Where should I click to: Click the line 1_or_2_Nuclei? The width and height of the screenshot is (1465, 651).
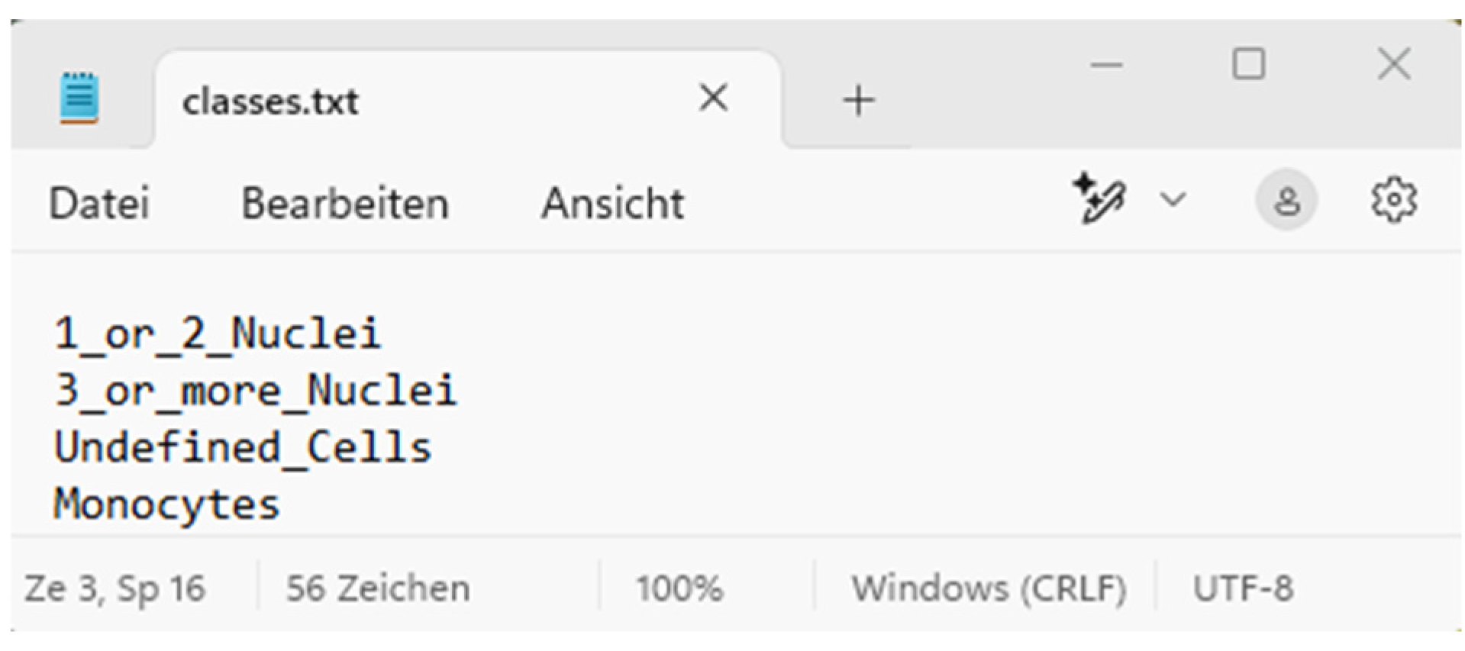tap(218, 334)
